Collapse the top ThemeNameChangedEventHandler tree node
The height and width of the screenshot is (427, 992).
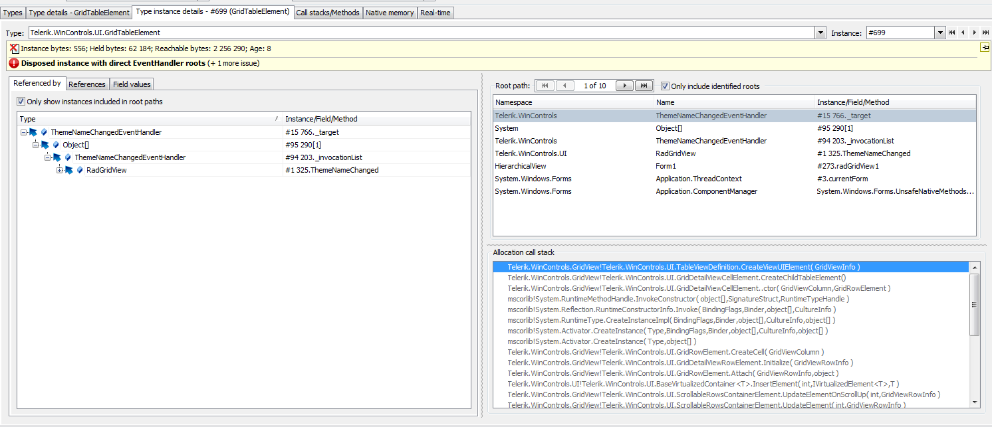pyautogui.click(x=24, y=132)
